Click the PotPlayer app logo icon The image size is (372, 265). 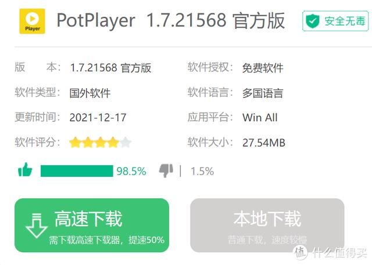(x=32, y=21)
